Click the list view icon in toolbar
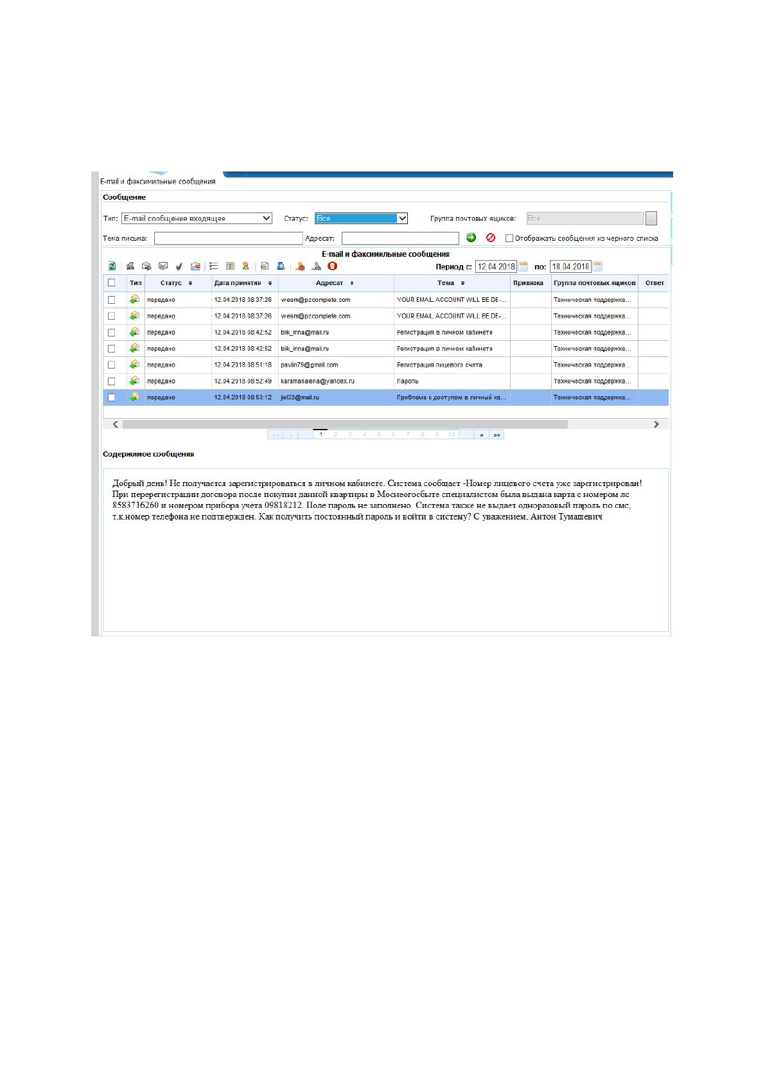 (x=214, y=266)
